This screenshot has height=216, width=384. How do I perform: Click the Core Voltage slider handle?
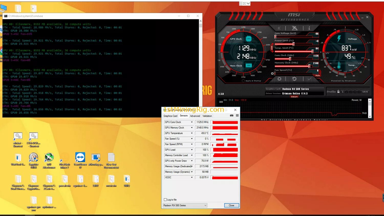275,37
